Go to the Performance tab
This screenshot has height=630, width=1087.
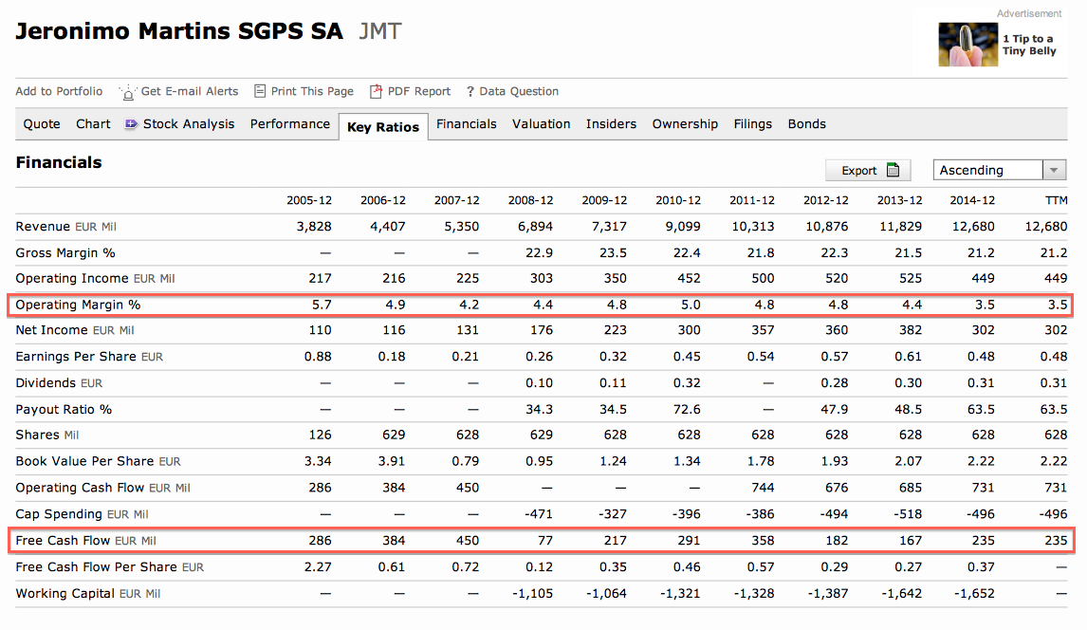290,124
